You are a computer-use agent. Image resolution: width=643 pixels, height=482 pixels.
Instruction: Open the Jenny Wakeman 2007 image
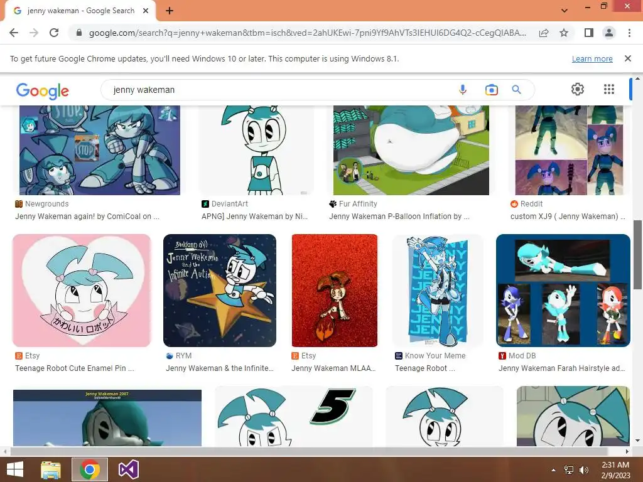click(x=107, y=418)
